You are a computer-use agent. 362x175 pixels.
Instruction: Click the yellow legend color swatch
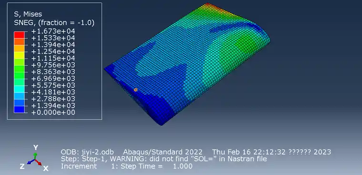(19, 55)
